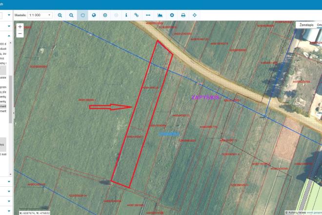Zoom out with map minus button
Screen dimensions: 322x215
[x=20, y=34]
